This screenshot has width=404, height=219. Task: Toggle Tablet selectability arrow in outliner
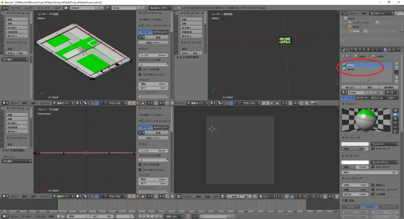[398, 31]
